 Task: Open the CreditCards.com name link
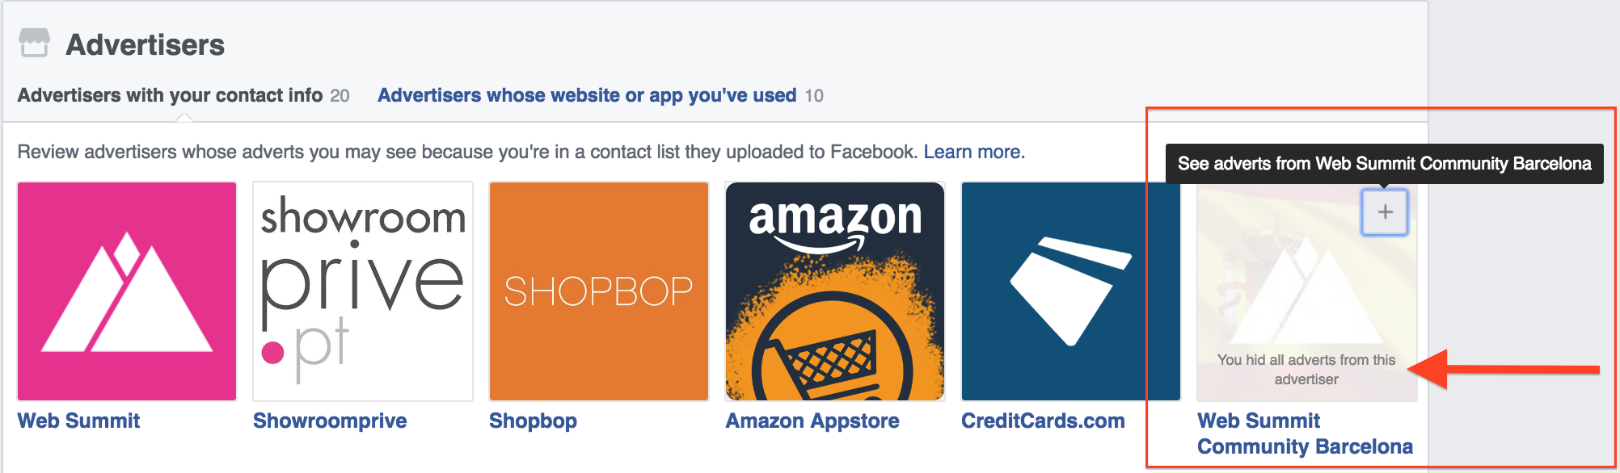click(x=1043, y=421)
